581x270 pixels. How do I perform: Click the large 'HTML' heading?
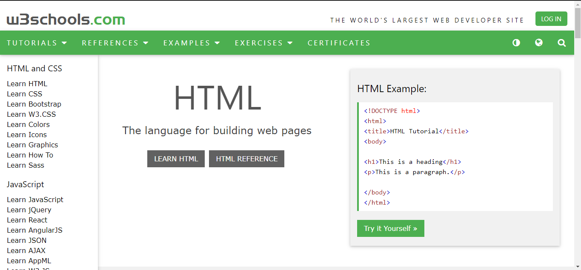pos(217,98)
